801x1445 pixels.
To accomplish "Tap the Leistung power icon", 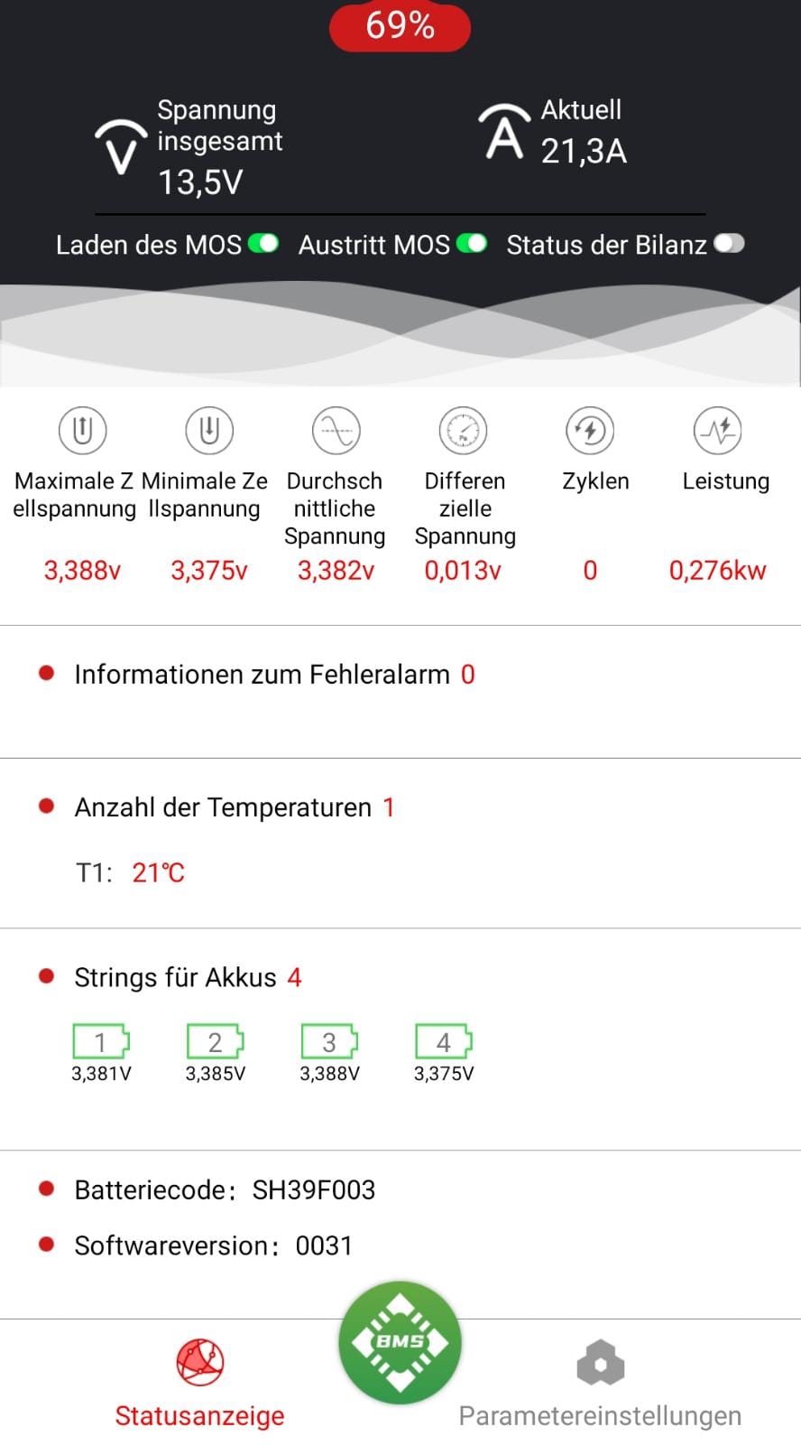I will 717,431.
